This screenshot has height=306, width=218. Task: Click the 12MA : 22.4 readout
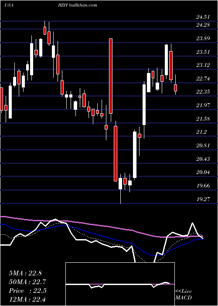click(x=27, y=299)
